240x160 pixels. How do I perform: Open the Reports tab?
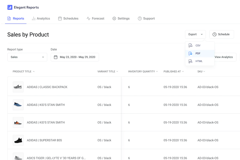[x=16, y=18]
